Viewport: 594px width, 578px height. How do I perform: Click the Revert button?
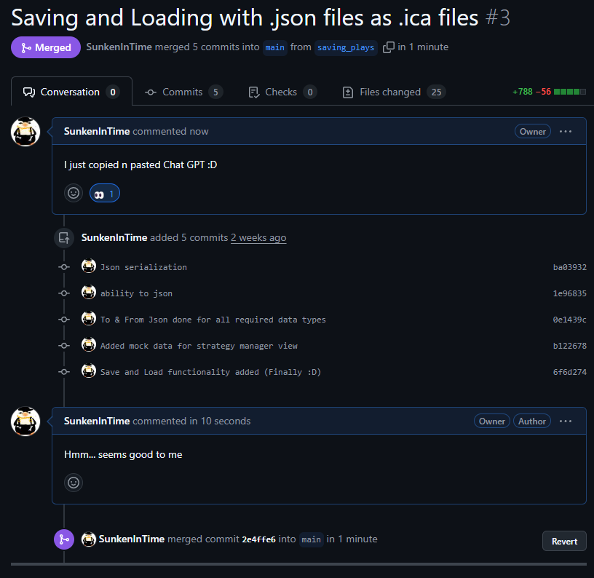[x=564, y=541]
